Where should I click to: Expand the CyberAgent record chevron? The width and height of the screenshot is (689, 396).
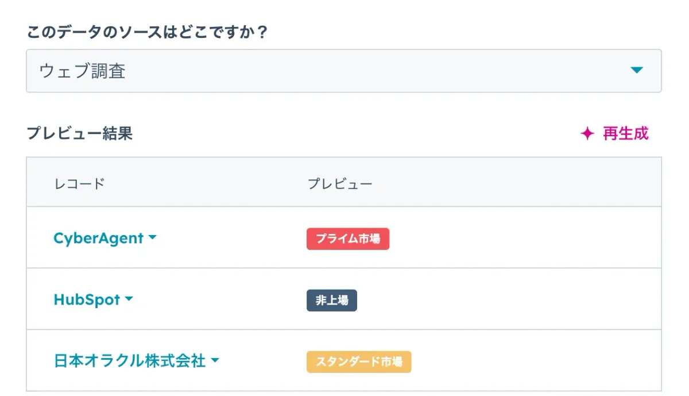point(152,238)
